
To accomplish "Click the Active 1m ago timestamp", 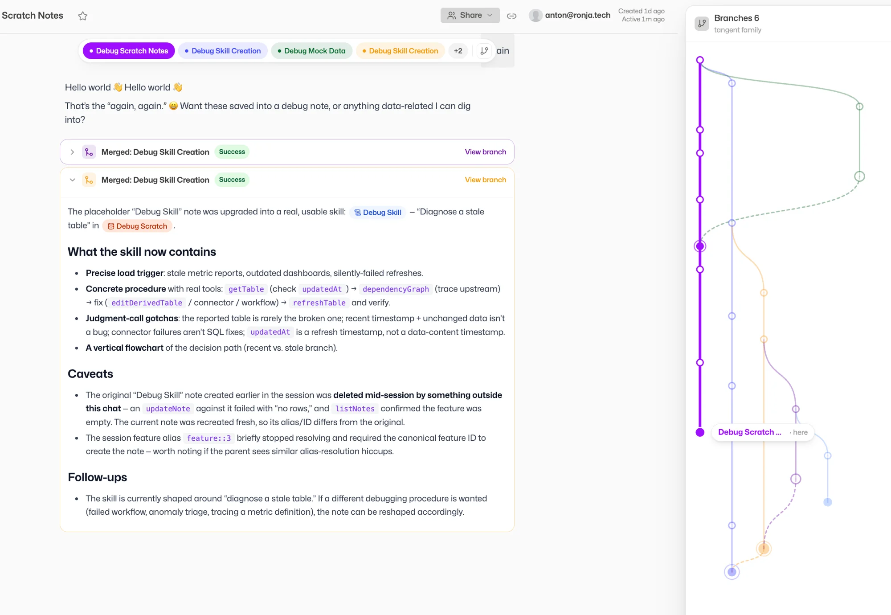I will [x=643, y=19].
